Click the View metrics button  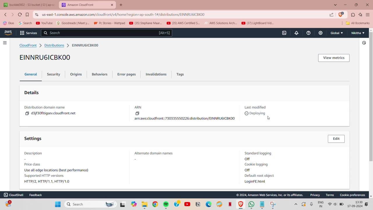point(334,58)
